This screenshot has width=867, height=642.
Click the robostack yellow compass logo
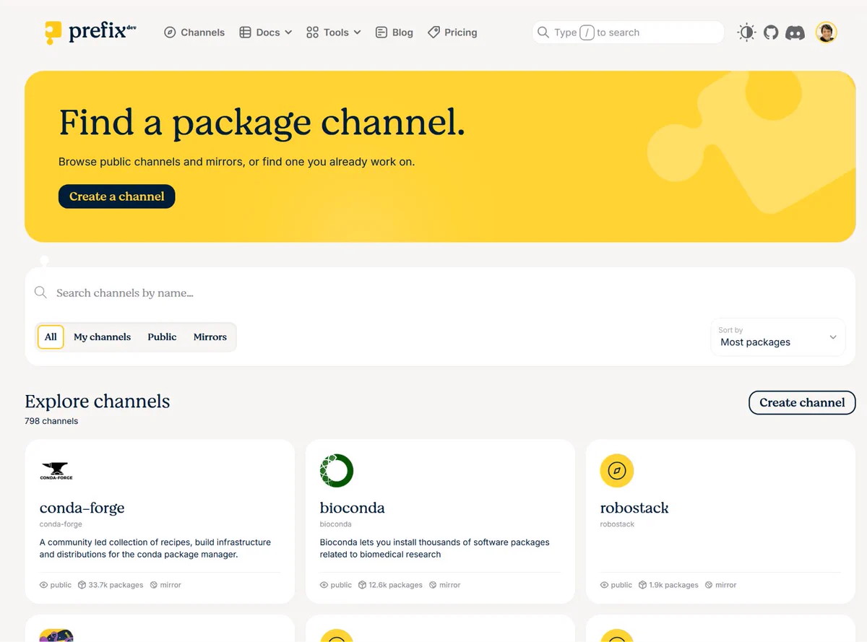pos(617,471)
